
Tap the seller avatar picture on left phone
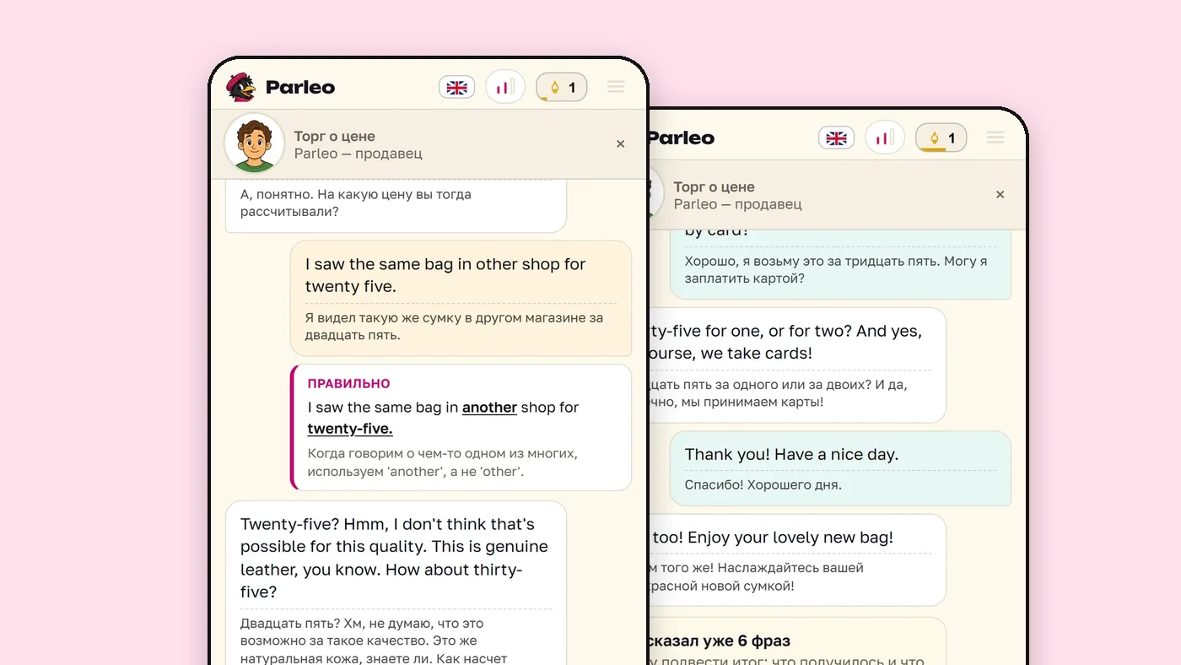[254, 144]
